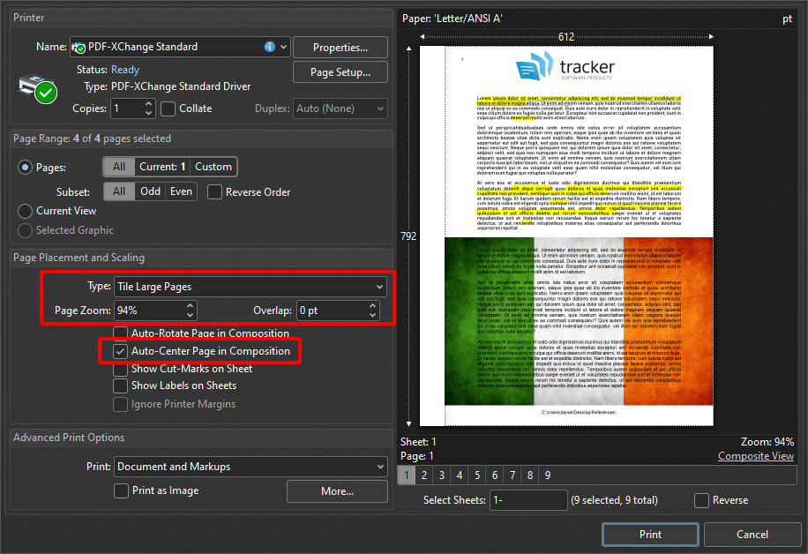The width and height of the screenshot is (808, 554).
Task: Select the Odd subset option
Action: coord(151,191)
